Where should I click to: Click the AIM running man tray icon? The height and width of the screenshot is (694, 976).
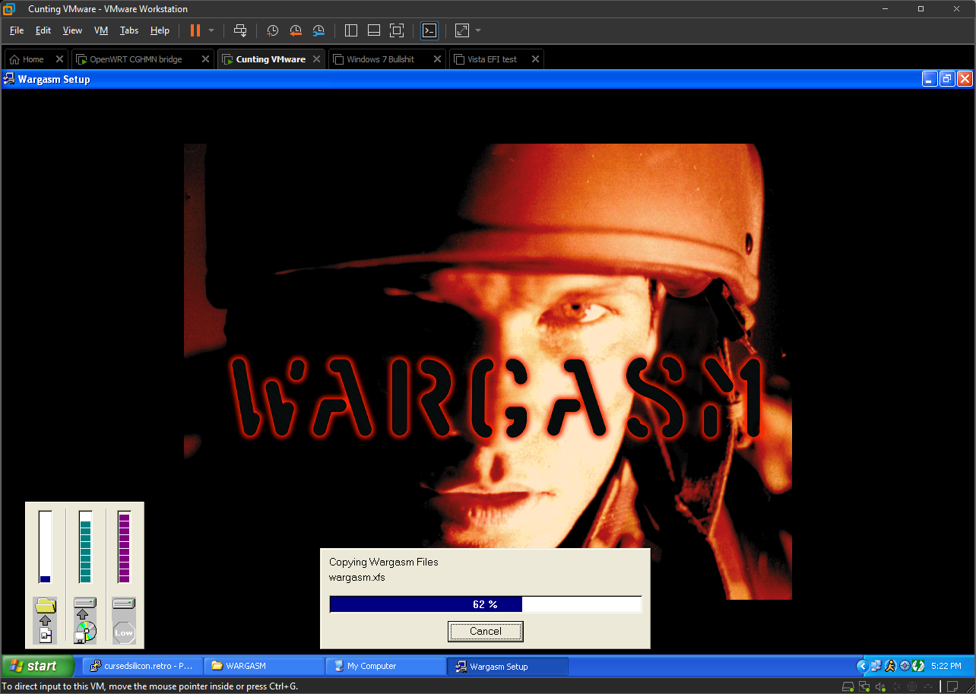click(x=890, y=666)
